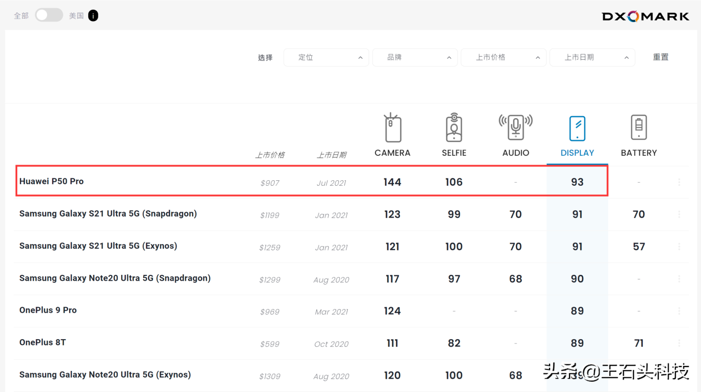This screenshot has width=701, height=392.
Task: Open more-options dots for S21 Ultra Exynos
Action: click(x=679, y=246)
